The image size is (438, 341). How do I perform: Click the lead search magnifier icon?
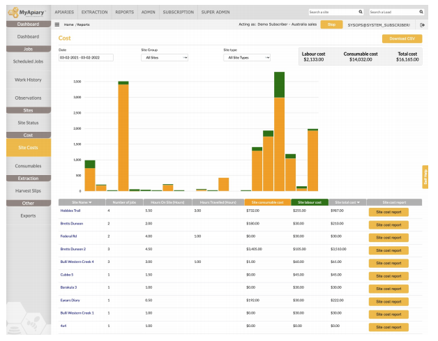[421, 12]
